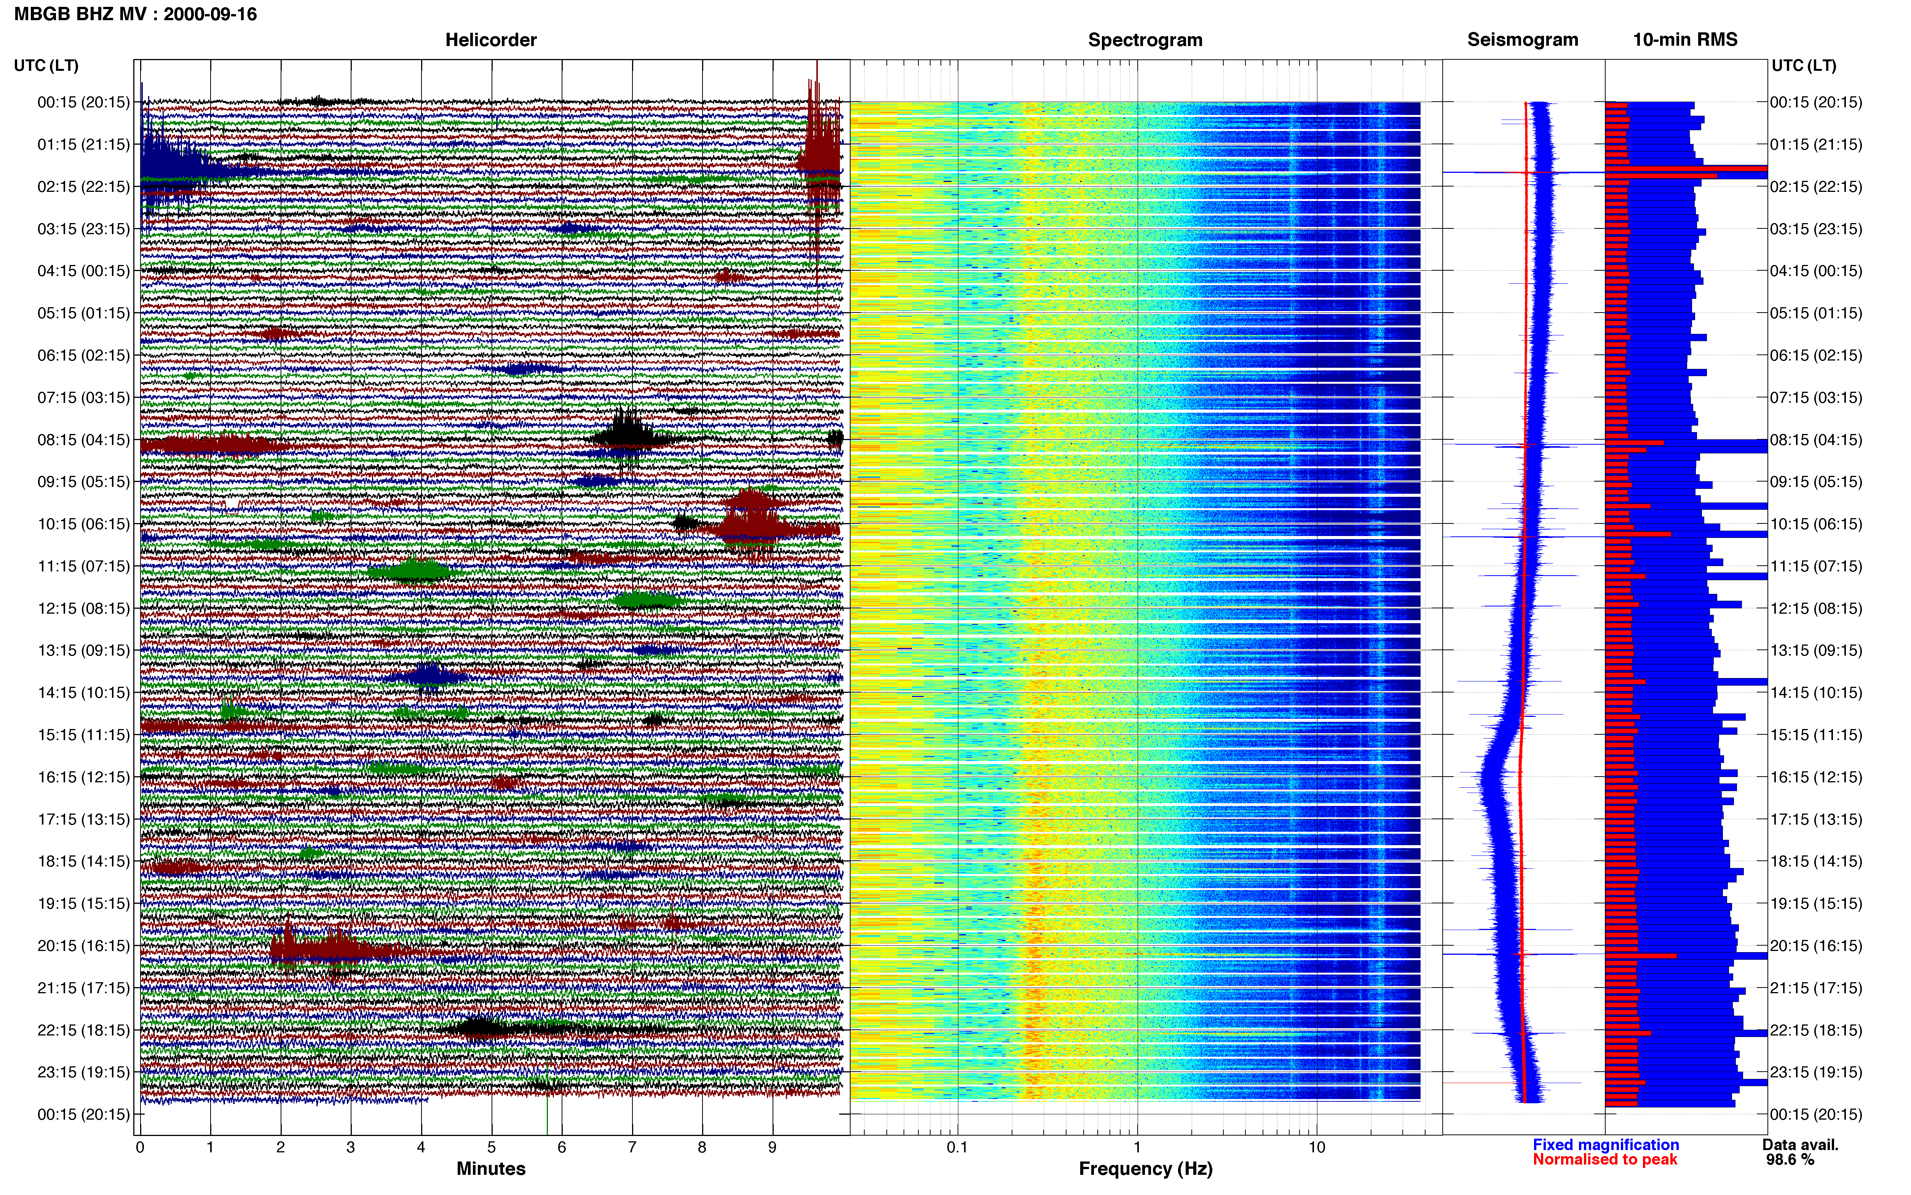Click the 'Fixed magnification' legend text
The height and width of the screenshot is (1195, 1911).
(x=1606, y=1144)
